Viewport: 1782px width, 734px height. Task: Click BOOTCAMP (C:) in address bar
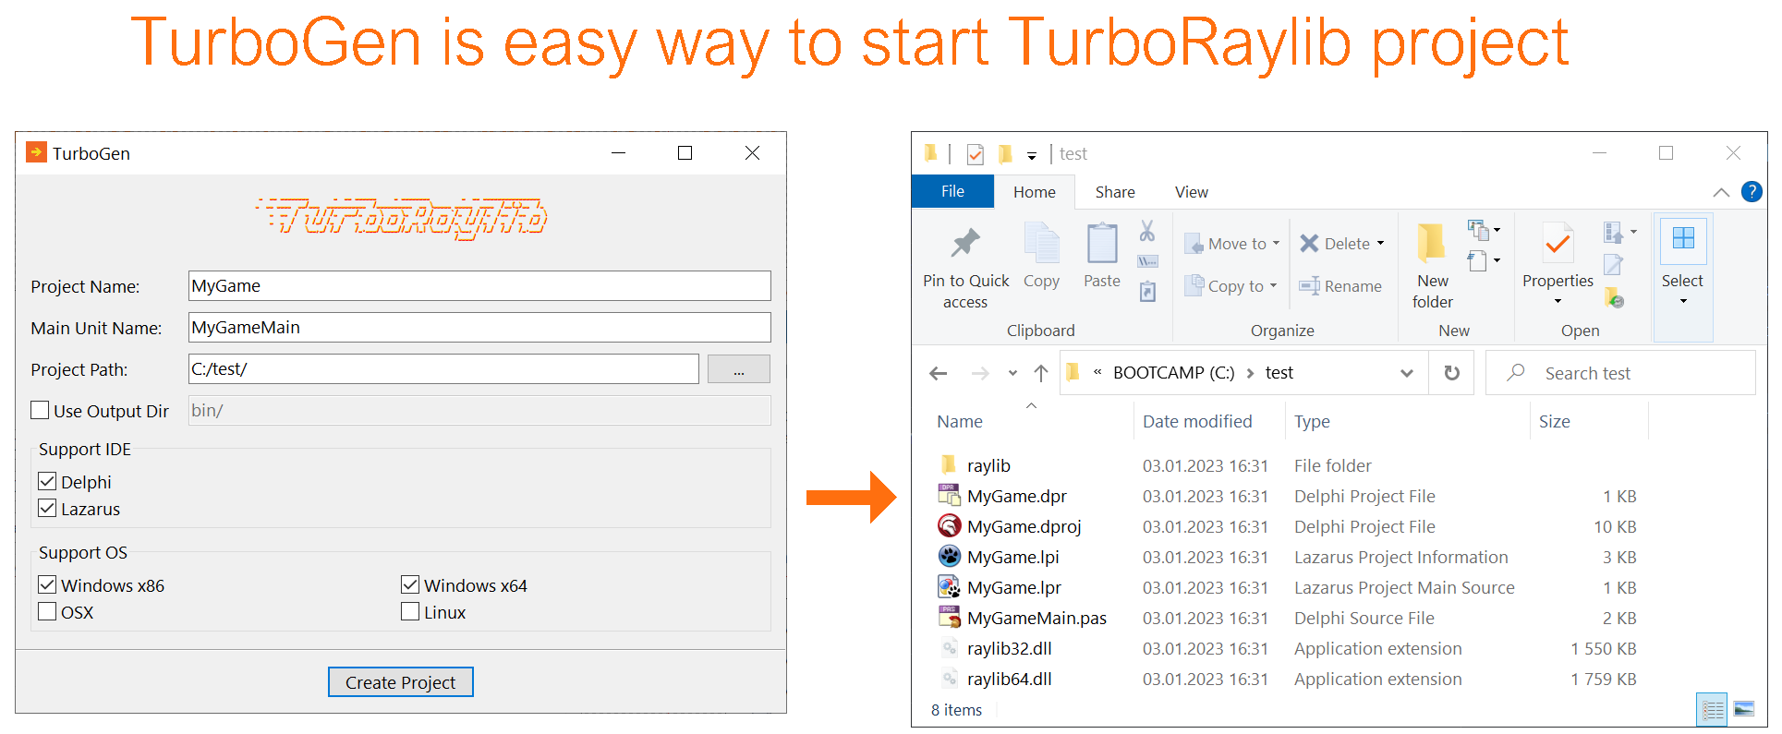tap(1173, 373)
